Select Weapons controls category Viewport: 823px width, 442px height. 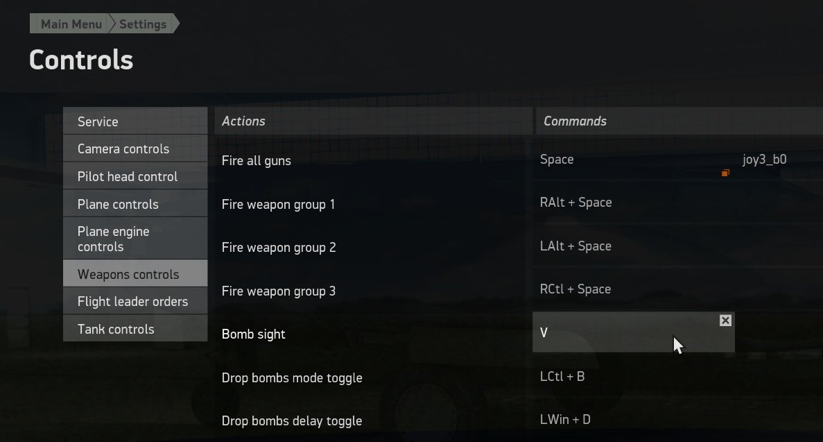coord(135,274)
